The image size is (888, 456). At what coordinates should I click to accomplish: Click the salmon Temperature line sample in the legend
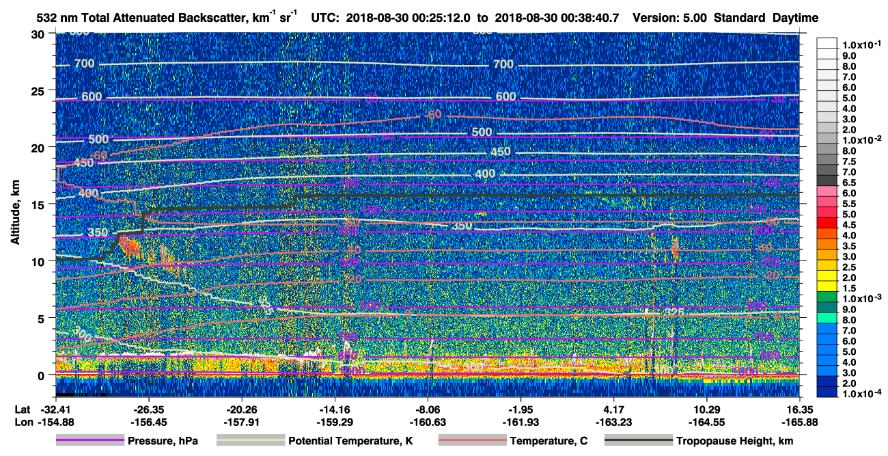[x=472, y=441]
